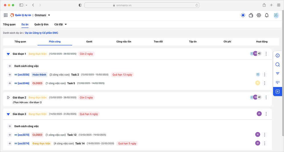Switch to the Gantt tab
The height and width of the screenshot is (152, 284).
tap(89, 42)
